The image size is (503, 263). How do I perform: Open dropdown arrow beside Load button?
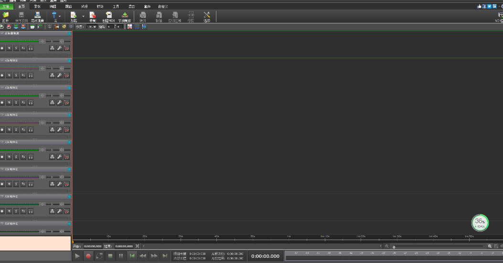[83, 16]
